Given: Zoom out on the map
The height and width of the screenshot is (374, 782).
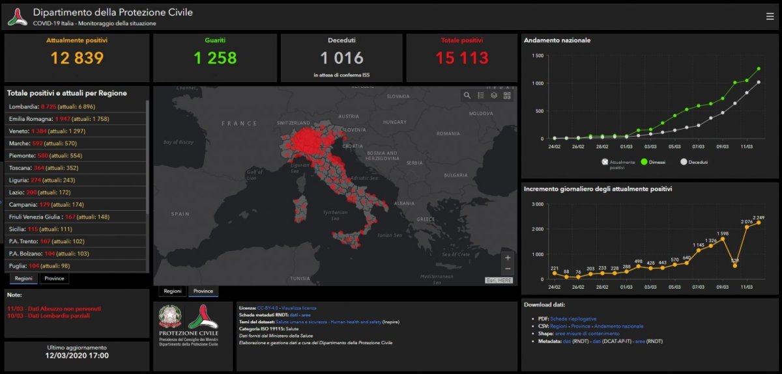Looking at the screenshot, I should [508, 269].
